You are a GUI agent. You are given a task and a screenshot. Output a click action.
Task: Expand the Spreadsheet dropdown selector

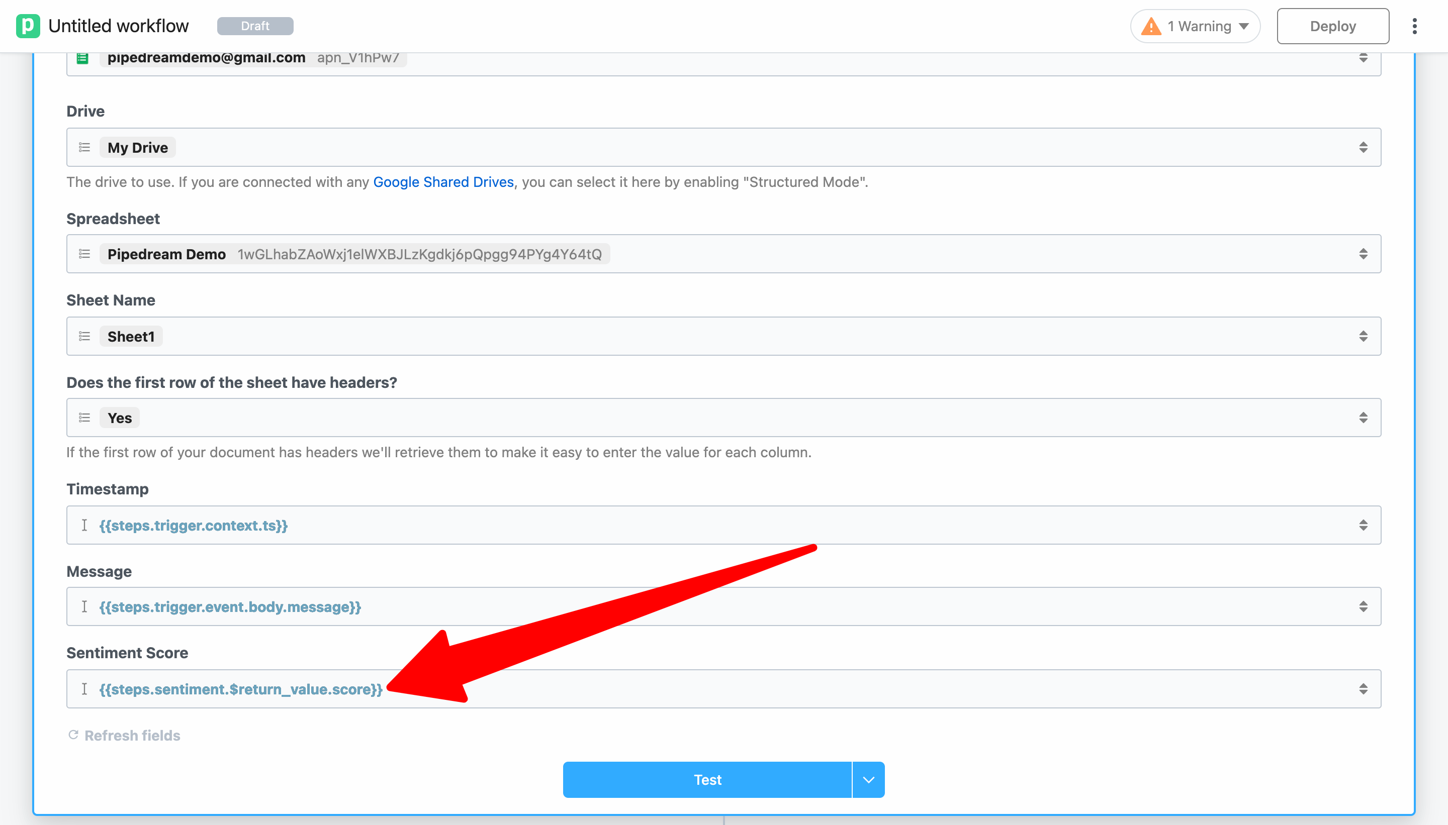click(1365, 254)
